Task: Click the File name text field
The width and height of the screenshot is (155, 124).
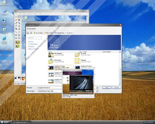Action: (x=50, y=88)
